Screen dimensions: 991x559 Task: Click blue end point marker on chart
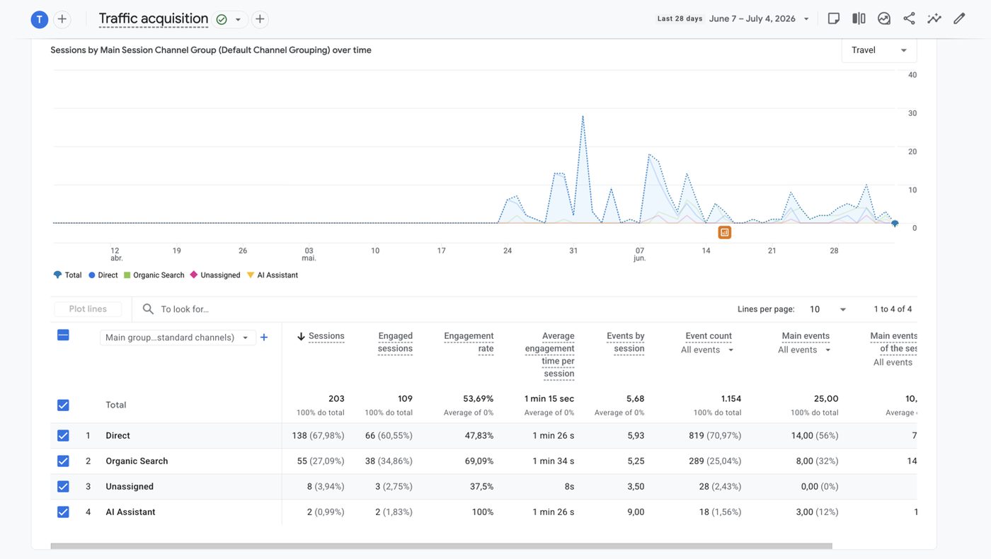coord(895,224)
